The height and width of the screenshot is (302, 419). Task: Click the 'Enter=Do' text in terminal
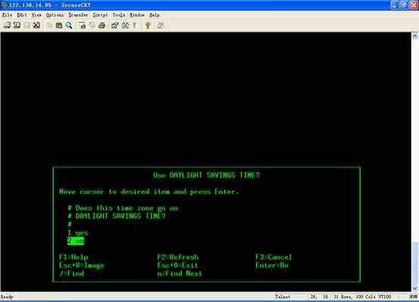272,265
